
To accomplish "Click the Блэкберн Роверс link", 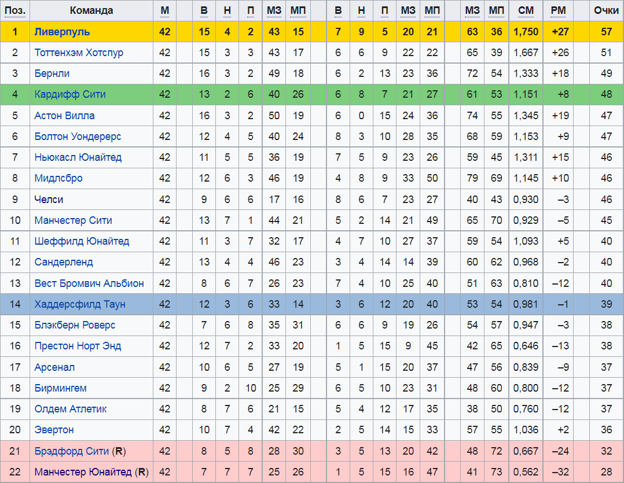I will click(75, 325).
